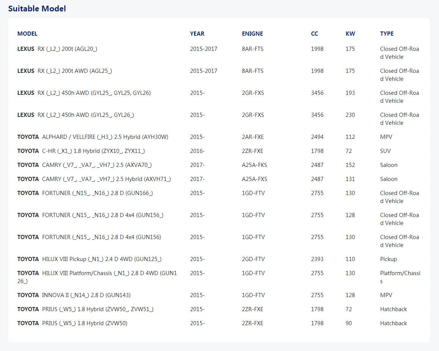Viewport: 439px width, 351px height.
Task: Click the TYPE column header
Action: point(387,33)
